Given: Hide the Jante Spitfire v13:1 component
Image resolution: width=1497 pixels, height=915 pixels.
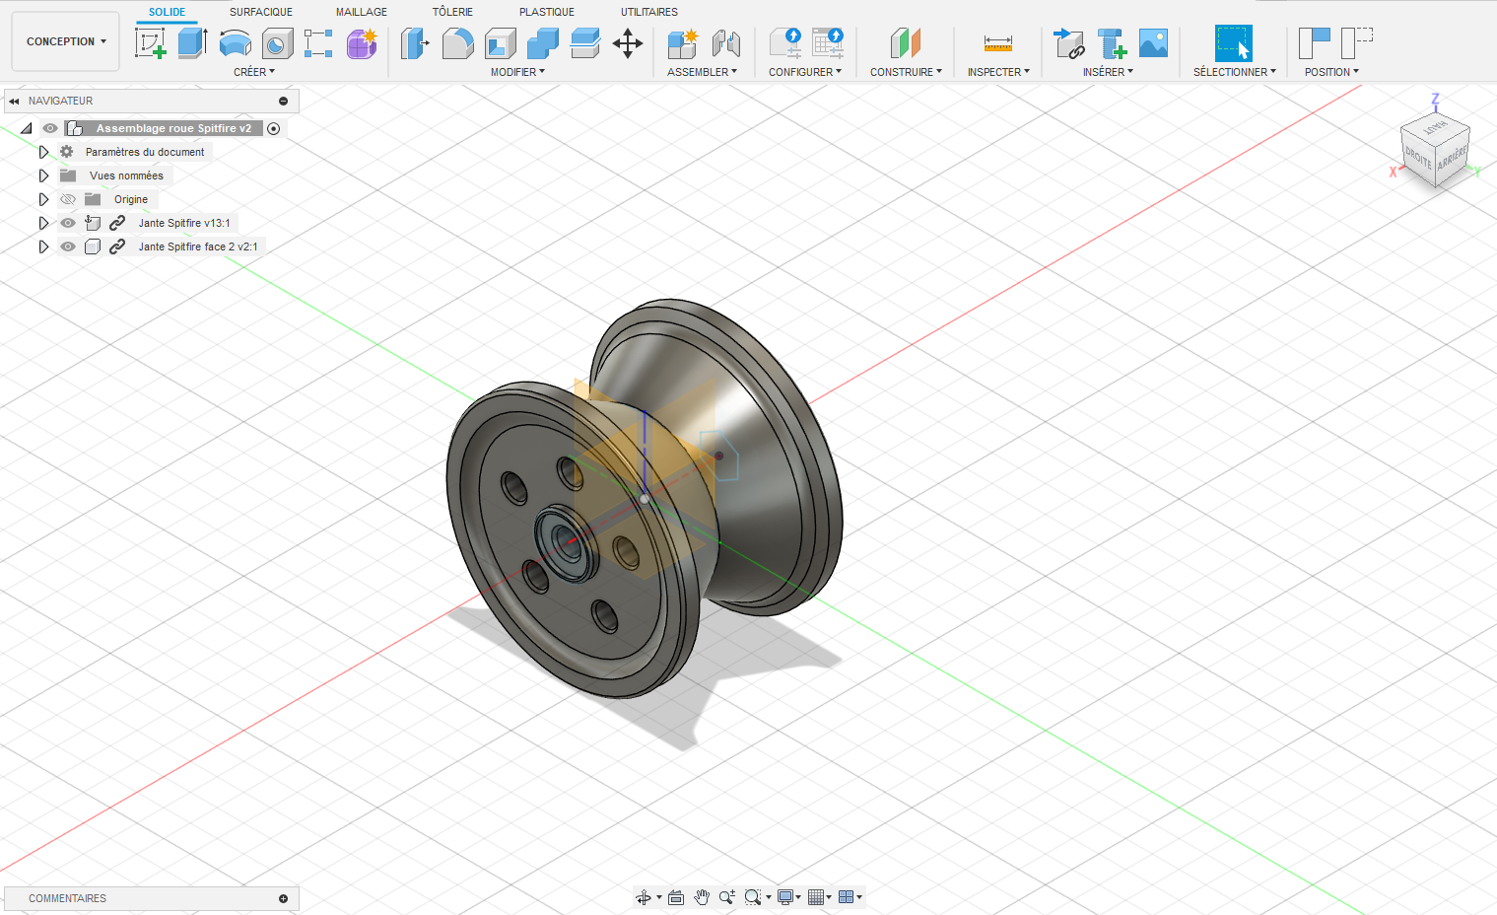Looking at the screenshot, I should 68,223.
